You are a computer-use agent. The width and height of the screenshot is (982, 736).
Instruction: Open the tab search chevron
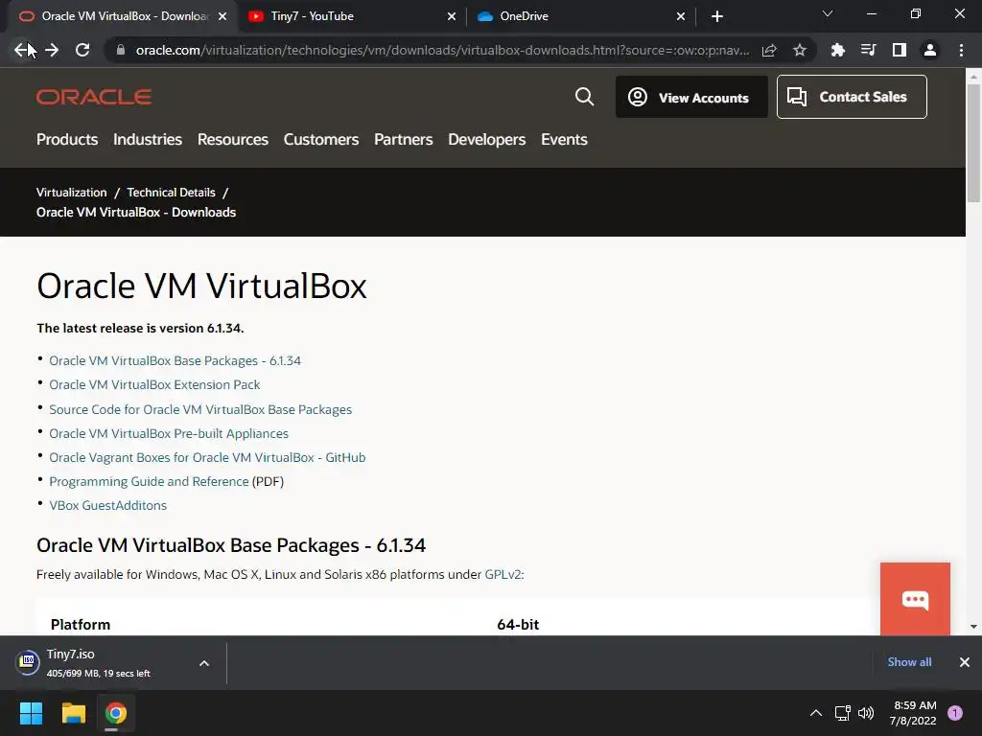point(828,13)
